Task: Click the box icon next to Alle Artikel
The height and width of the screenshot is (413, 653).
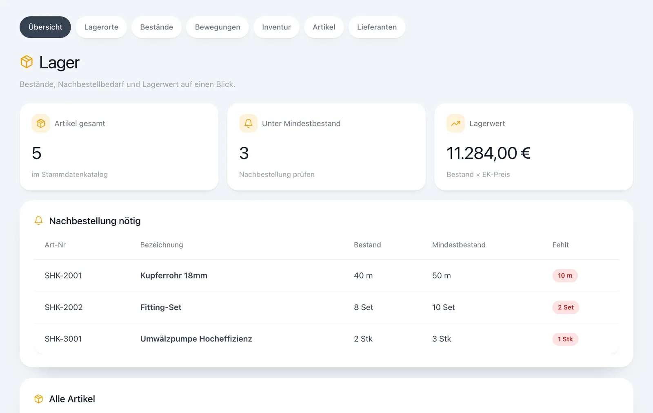Action: pos(39,399)
